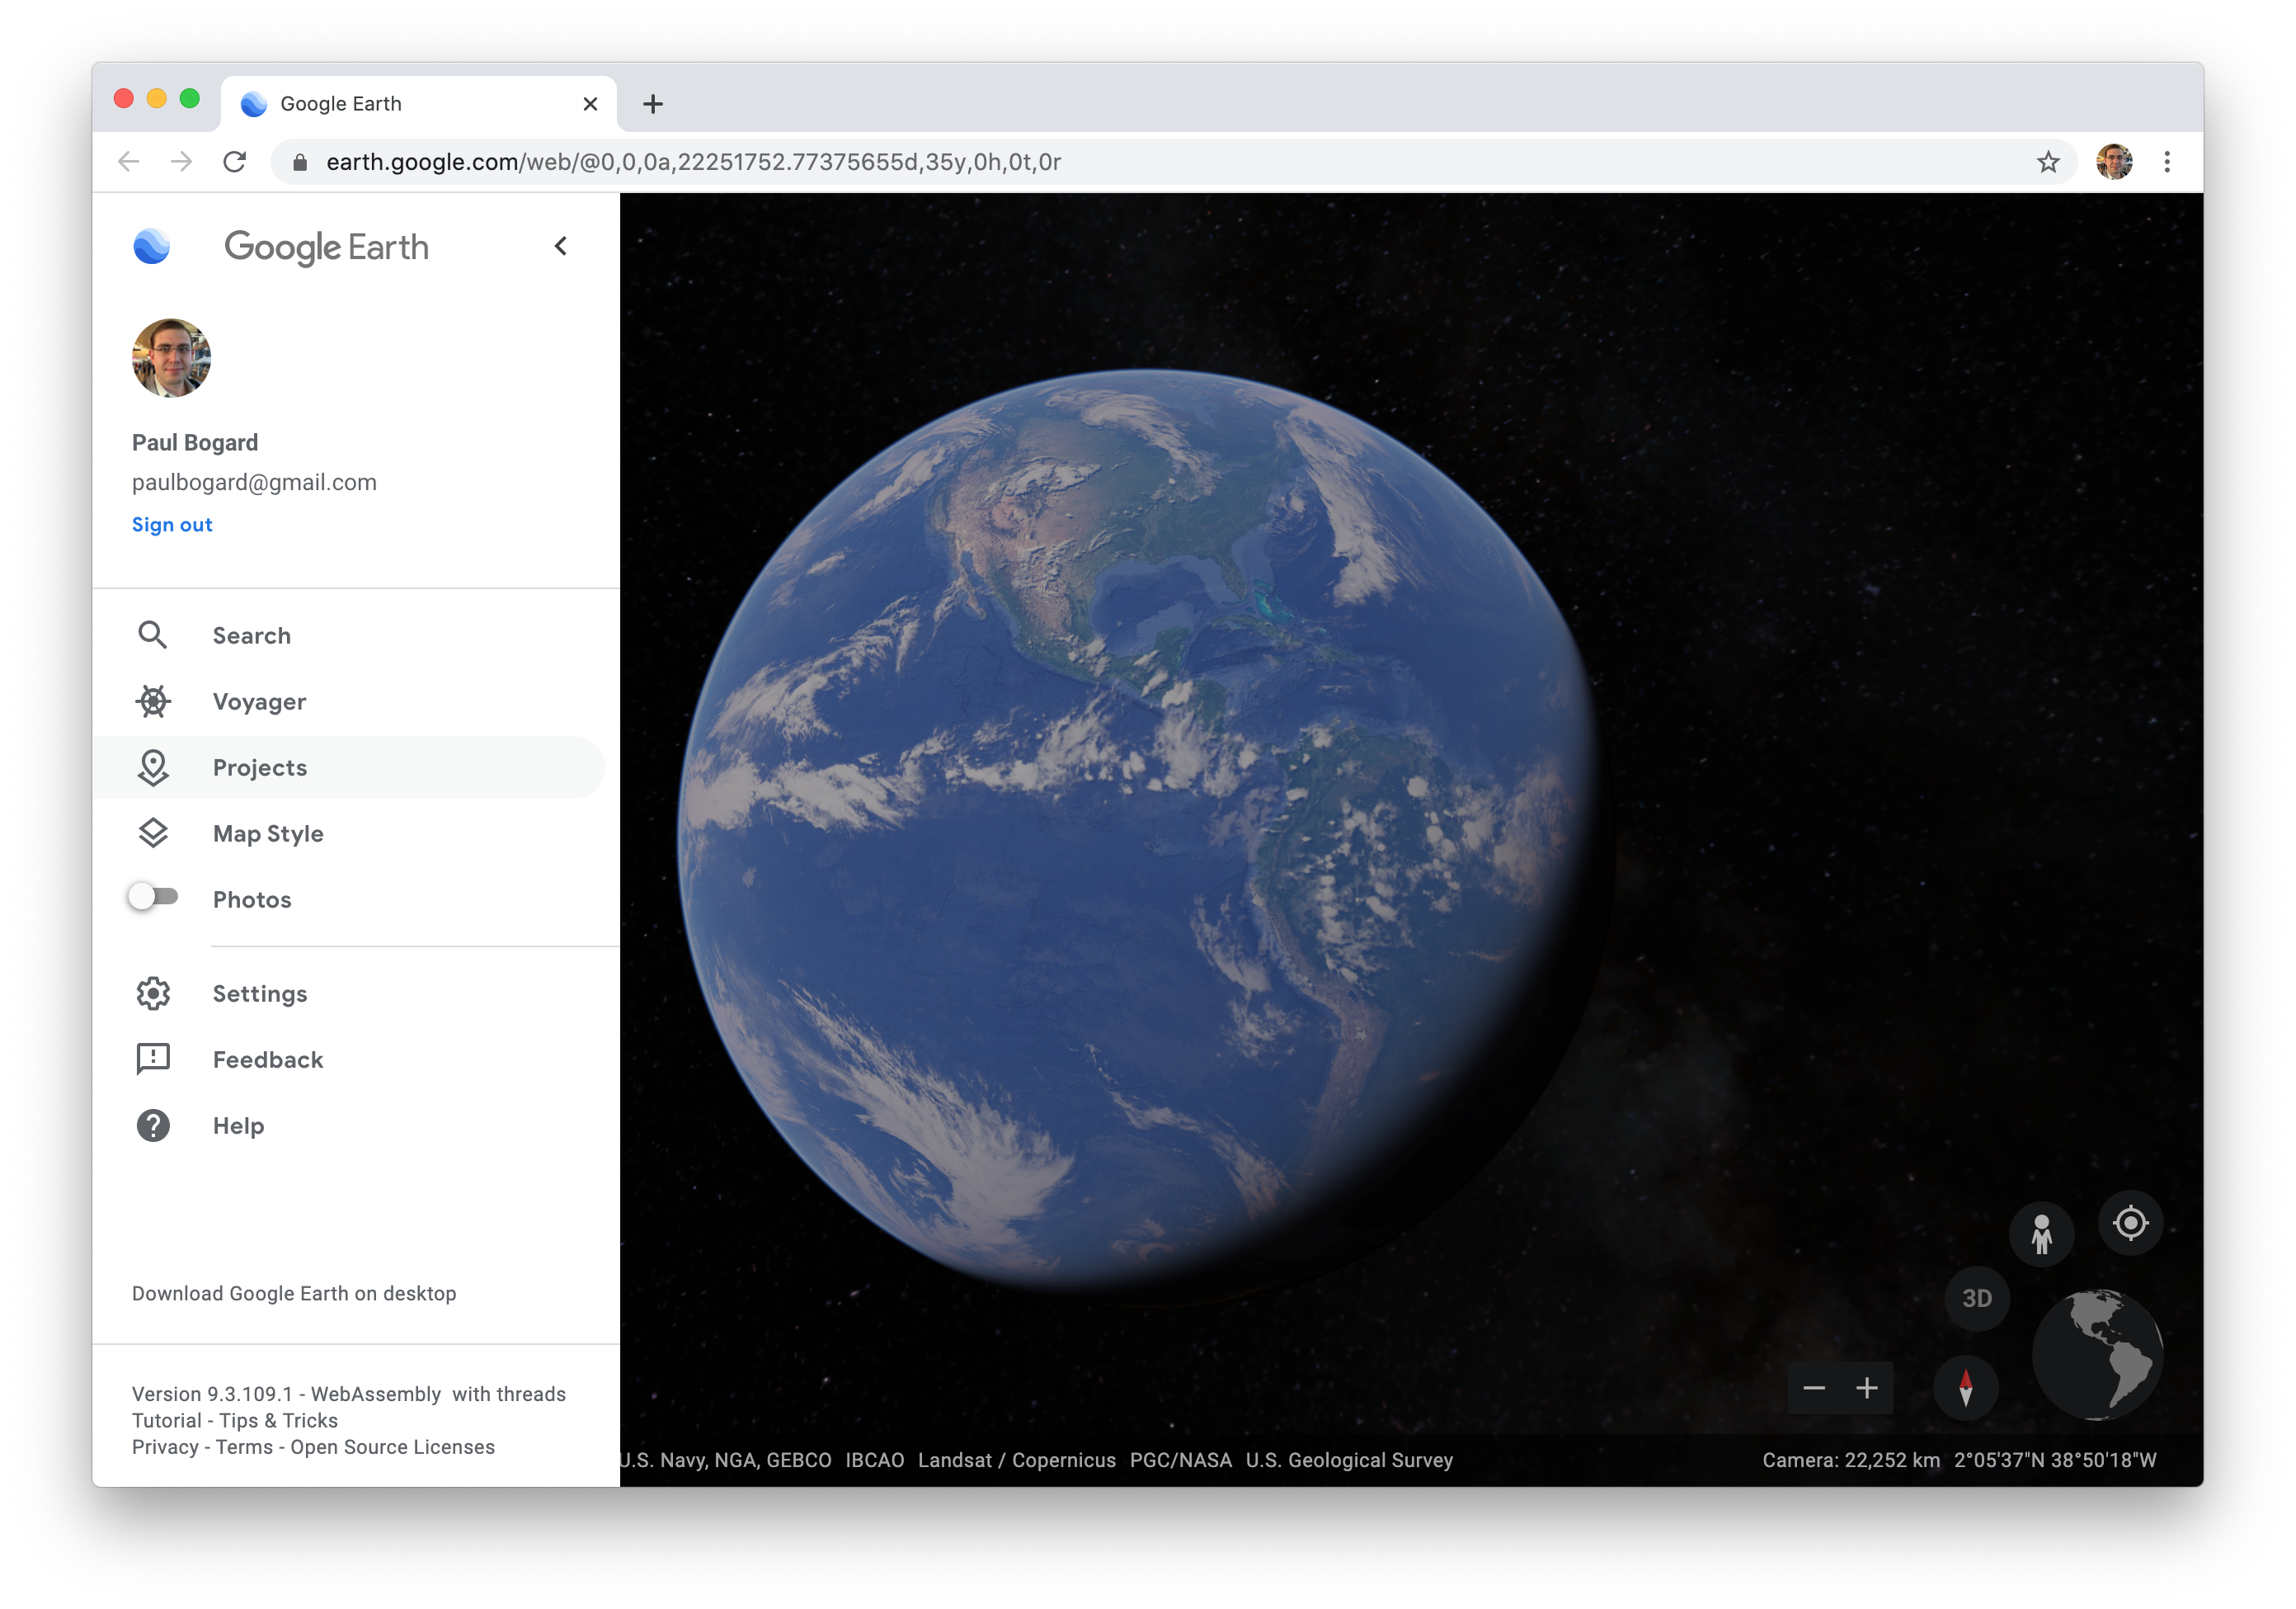Screen dimensions: 2296x1609
Task: Open Google Earth Settings
Action: point(259,993)
